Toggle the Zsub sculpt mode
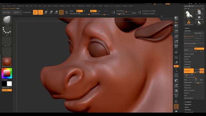The height and width of the screenshot is (116, 206). point(99,11)
